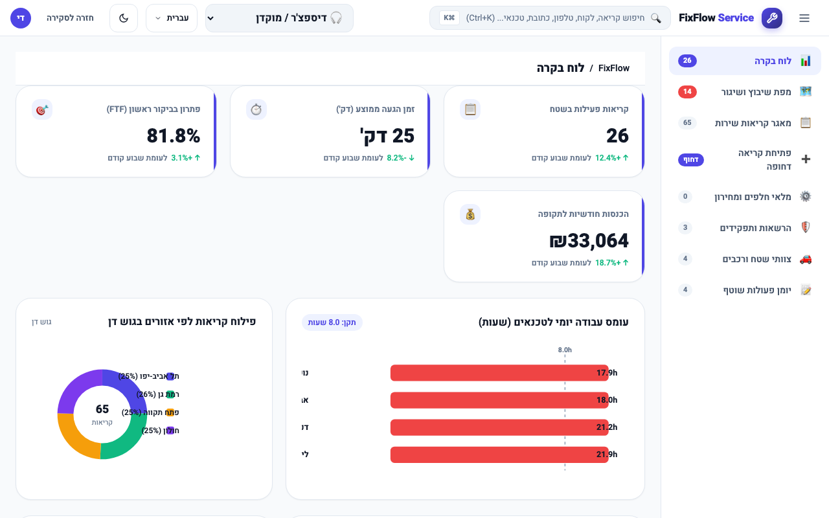Click the car icon beside צוותי שטח ורכבים
829x518 pixels.
point(806,259)
